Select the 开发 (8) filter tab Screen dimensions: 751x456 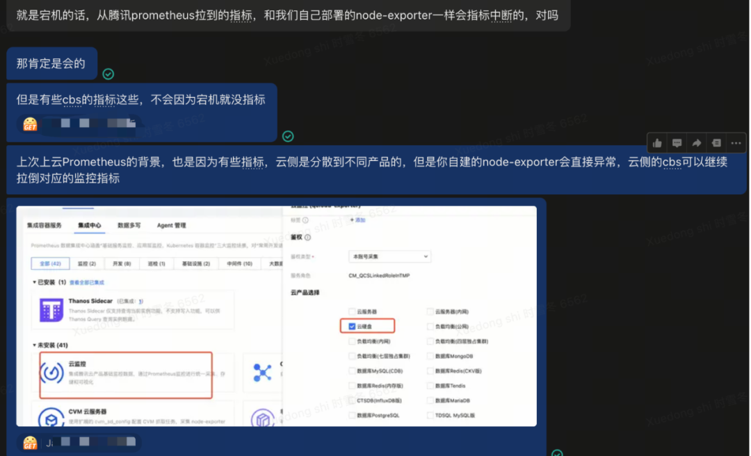122,263
